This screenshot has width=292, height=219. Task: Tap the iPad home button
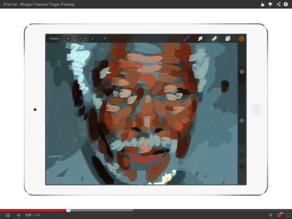[x=257, y=109]
